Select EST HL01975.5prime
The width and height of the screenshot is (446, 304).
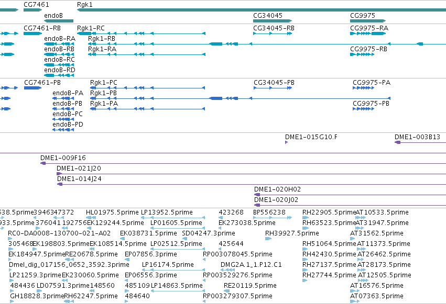pyautogui.click(x=112, y=212)
